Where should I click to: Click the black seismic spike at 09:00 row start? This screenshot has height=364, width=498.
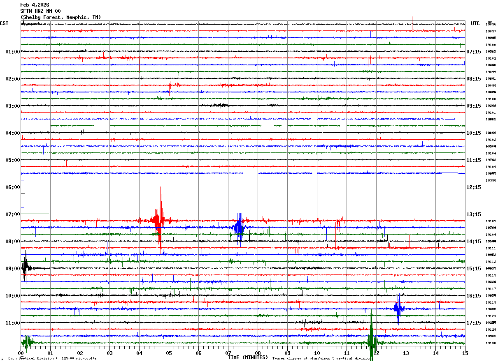click(x=26, y=268)
